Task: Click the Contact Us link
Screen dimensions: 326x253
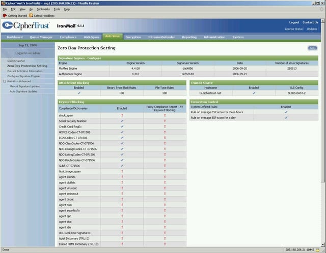Action: [310, 22]
